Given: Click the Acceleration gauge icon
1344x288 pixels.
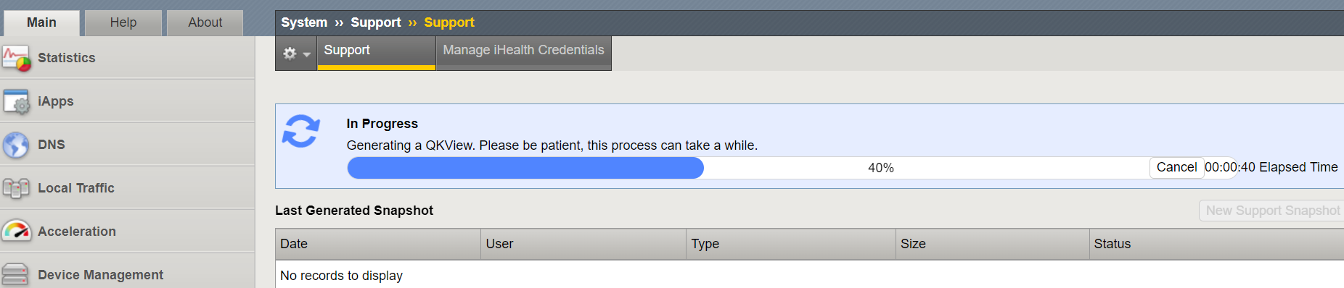Looking at the screenshot, I should pyautogui.click(x=16, y=232).
